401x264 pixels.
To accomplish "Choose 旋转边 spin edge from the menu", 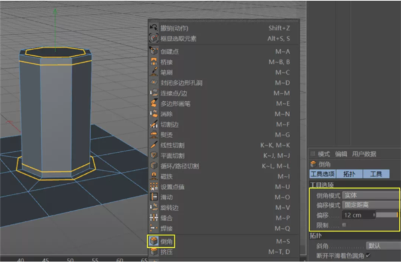I will (x=223, y=207).
